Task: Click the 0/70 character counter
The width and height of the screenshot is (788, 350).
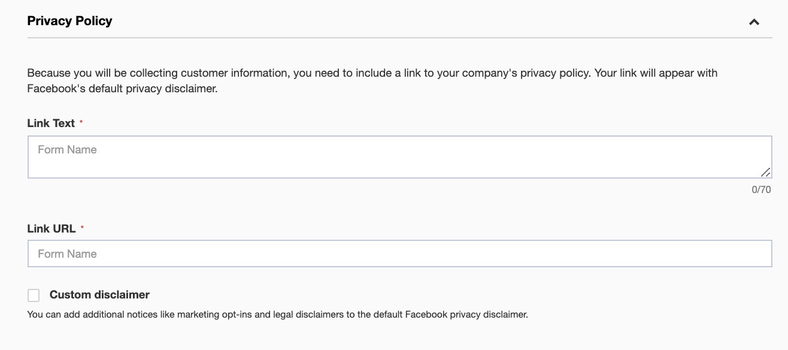Action: tap(761, 190)
